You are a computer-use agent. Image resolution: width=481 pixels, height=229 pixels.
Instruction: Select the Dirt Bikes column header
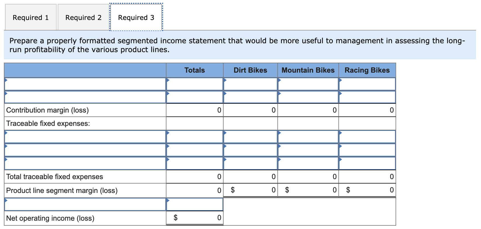[x=250, y=70]
